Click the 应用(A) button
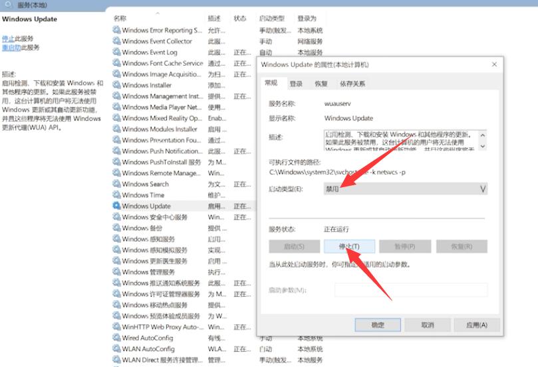This screenshot has height=367, width=538. 477,325
